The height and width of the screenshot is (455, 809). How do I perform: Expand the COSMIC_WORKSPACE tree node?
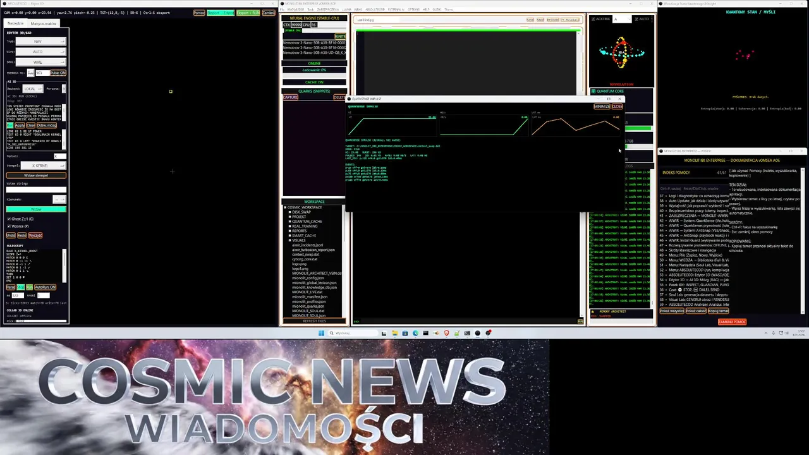[286, 207]
